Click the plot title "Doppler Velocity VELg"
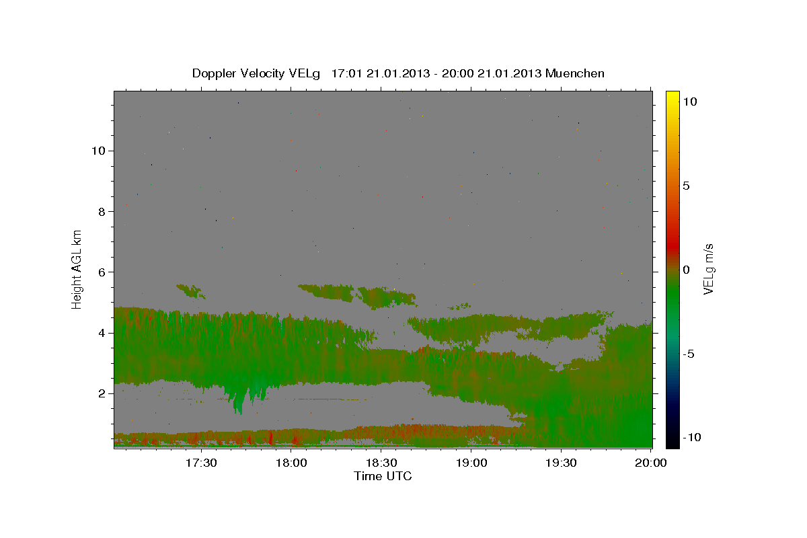Screen dimensions: 807x538 point(257,73)
